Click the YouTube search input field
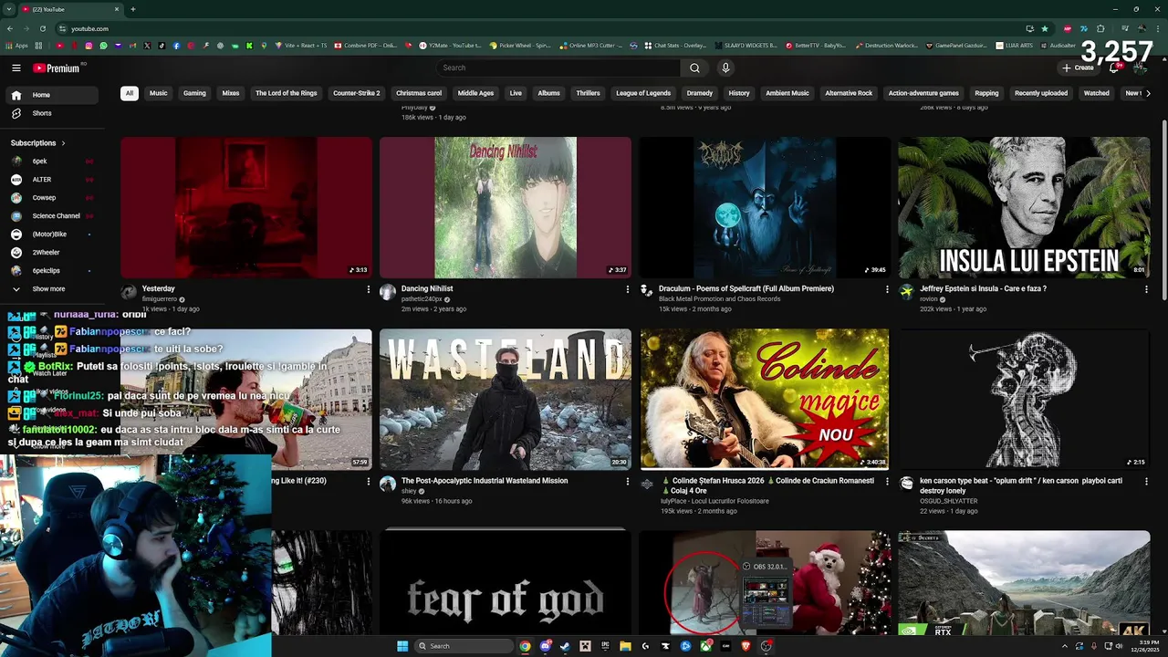The height and width of the screenshot is (657, 1168). pos(558,68)
